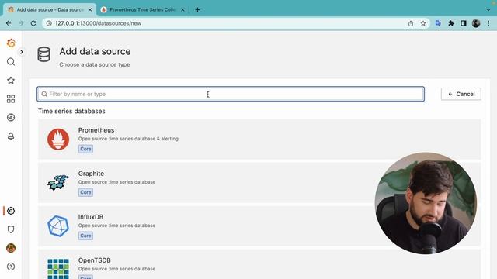Open the Explore compass icon
Viewport: 497px width, 279px height.
click(11, 117)
